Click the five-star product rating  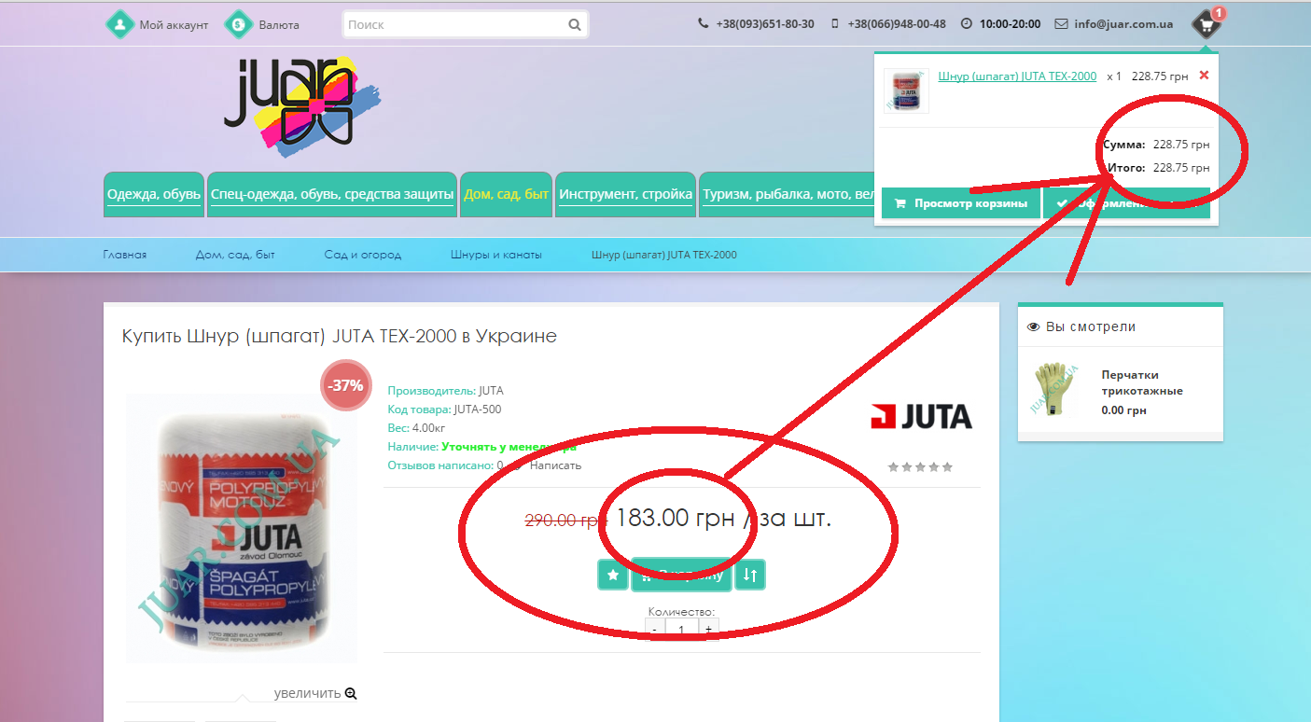(921, 466)
